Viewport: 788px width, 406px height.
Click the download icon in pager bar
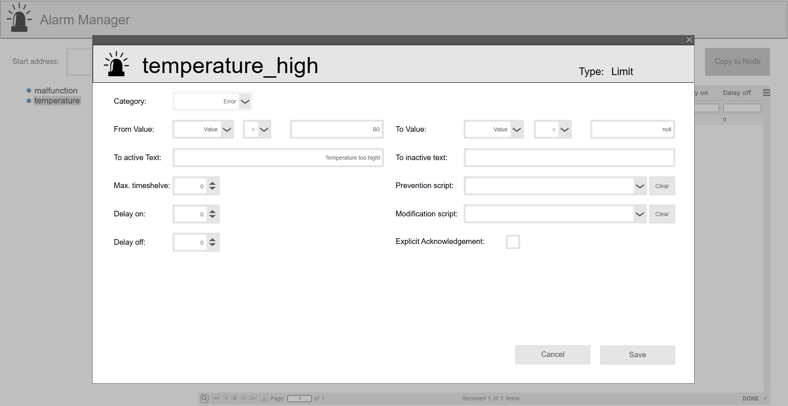coord(264,398)
